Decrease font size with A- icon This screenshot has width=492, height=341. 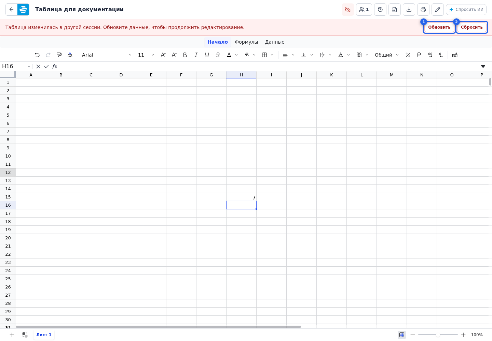[x=174, y=55]
